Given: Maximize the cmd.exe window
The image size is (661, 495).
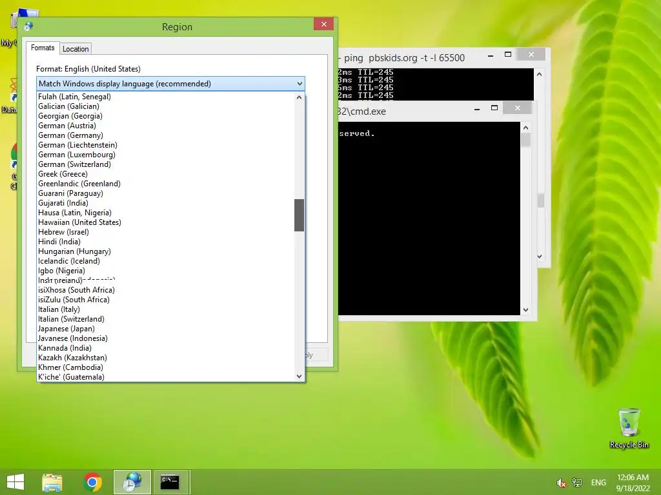Looking at the screenshot, I should [x=494, y=108].
